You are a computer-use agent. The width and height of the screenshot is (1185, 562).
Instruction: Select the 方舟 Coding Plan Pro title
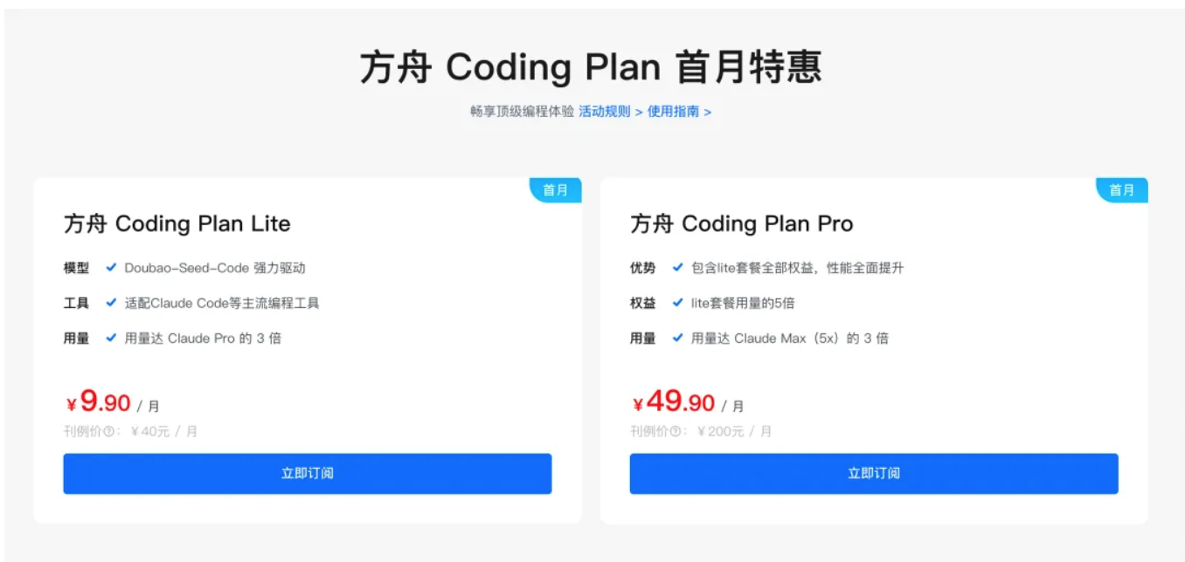741,224
